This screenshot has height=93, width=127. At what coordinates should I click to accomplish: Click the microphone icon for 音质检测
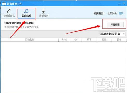tap(44, 11)
